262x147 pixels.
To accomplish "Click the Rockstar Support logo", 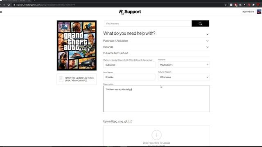I will point(130,12).
